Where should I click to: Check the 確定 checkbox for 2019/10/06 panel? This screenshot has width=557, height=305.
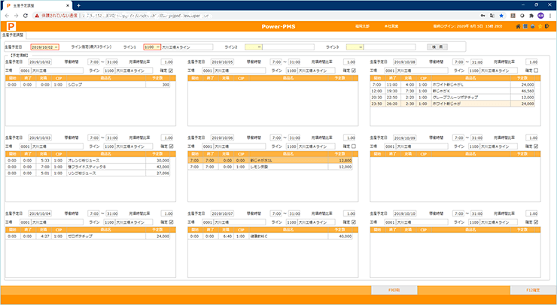click(354, 146)
